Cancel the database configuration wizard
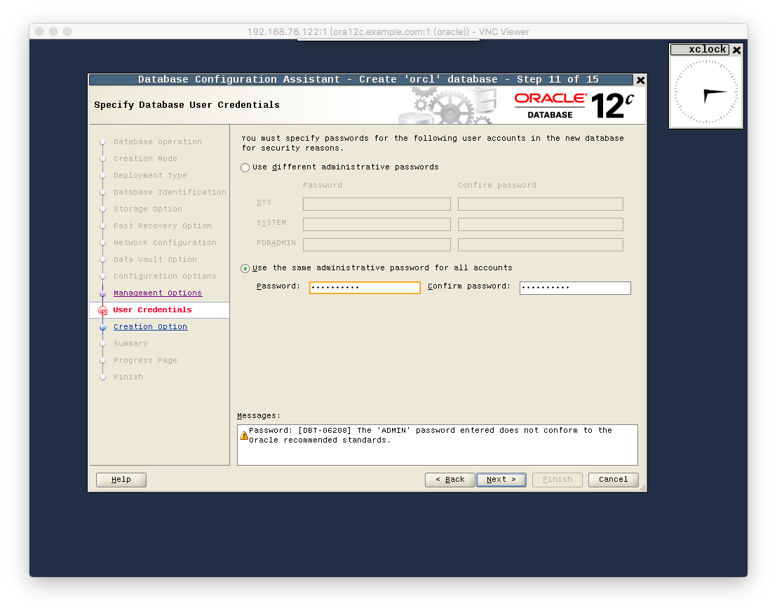Screen dimensions: 777x612 pos(613,480)
